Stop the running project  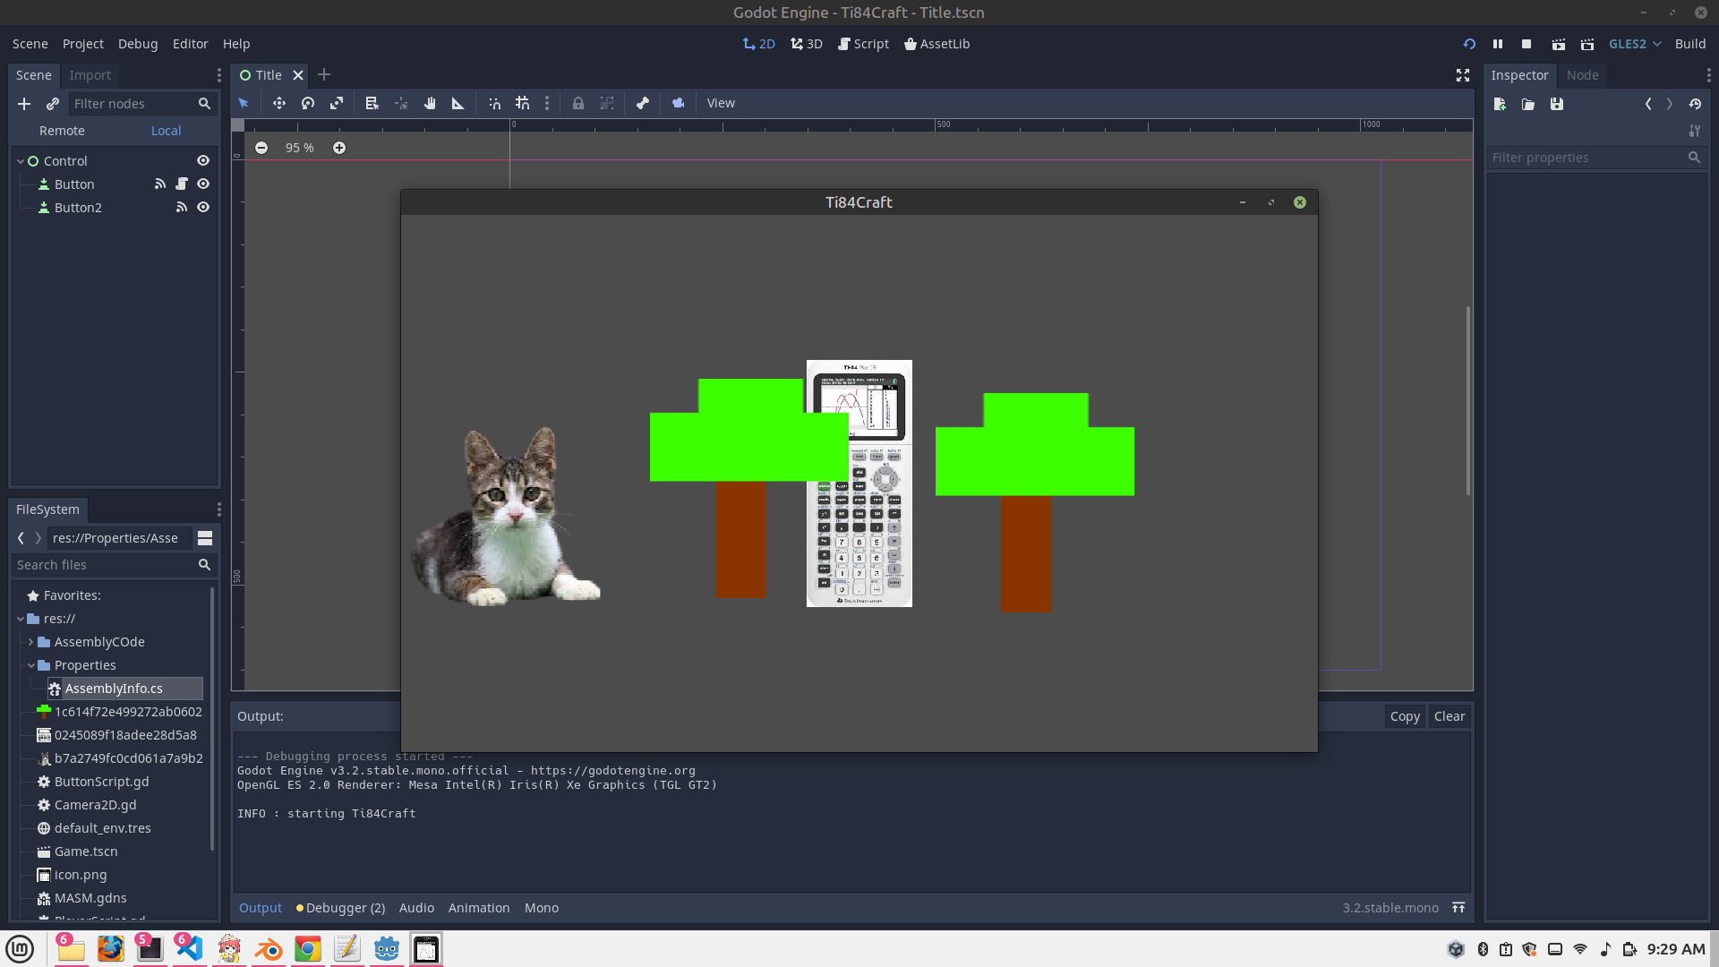pos(1527,44)
